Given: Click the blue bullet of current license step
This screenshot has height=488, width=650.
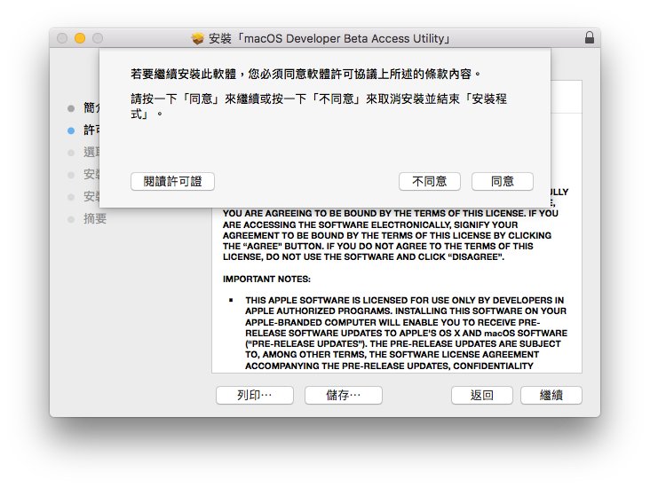Looking at the screenshot, I should click(x=71, y=130).
